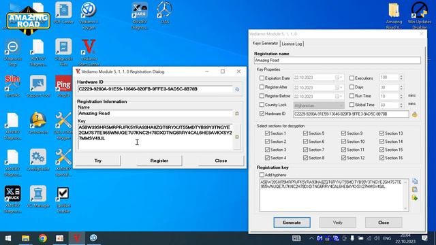436x245 pixels.
Task: Enable the Run Time checkbox
Action: click(x=352, y=96)
